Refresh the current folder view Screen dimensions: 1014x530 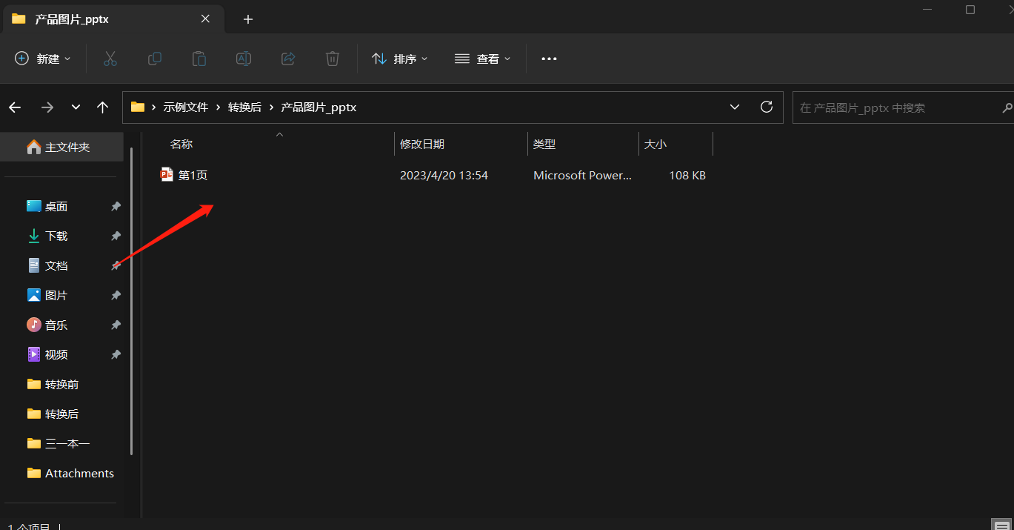point(767,107)
